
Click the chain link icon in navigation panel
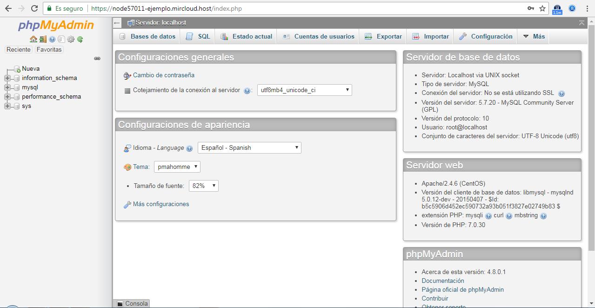point(97,59)
